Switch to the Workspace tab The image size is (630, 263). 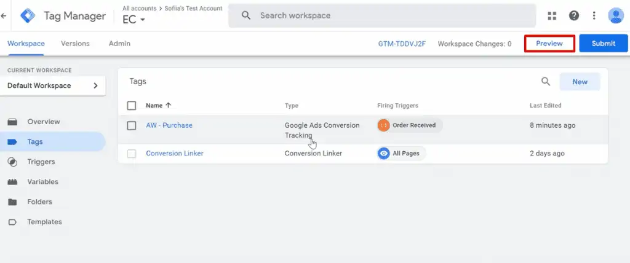tap(26, 44)
